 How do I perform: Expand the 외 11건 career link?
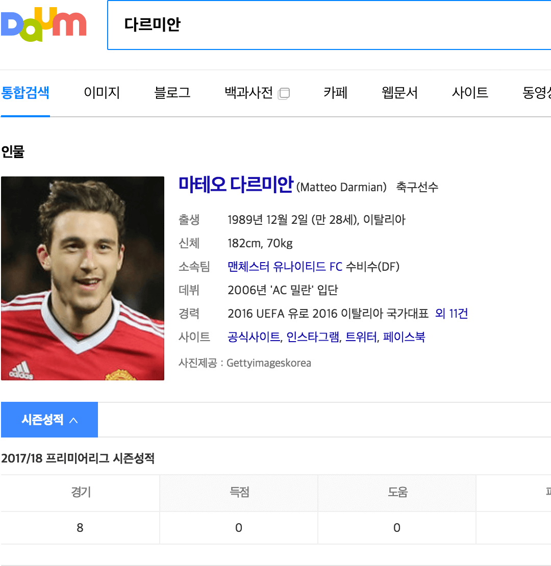click(452, 313)
